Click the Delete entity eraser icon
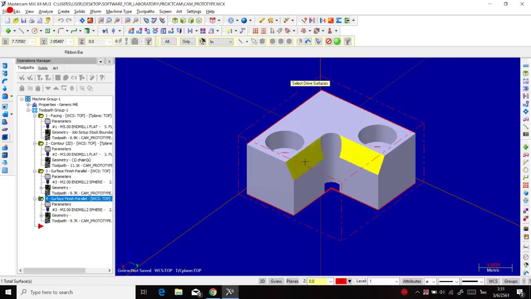531x299 pixels. click(x=262, y=20)
